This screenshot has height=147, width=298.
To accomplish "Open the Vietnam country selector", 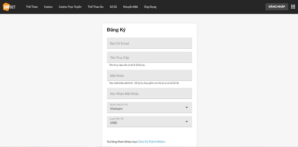I will [x=149, y=107].
